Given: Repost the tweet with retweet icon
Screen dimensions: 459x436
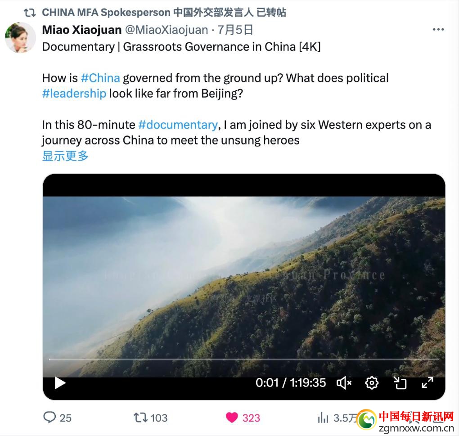Looking at the screenshot, I should click(x=140, y=418).
